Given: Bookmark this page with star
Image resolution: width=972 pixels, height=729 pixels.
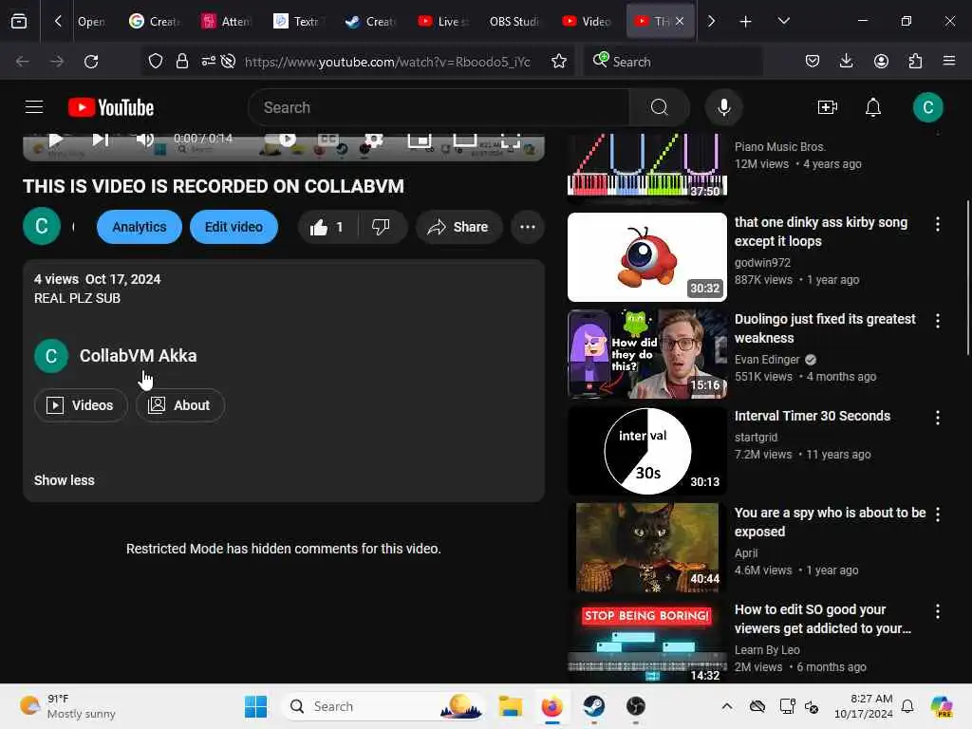Looking at the screenshot, I should (559, 62).
